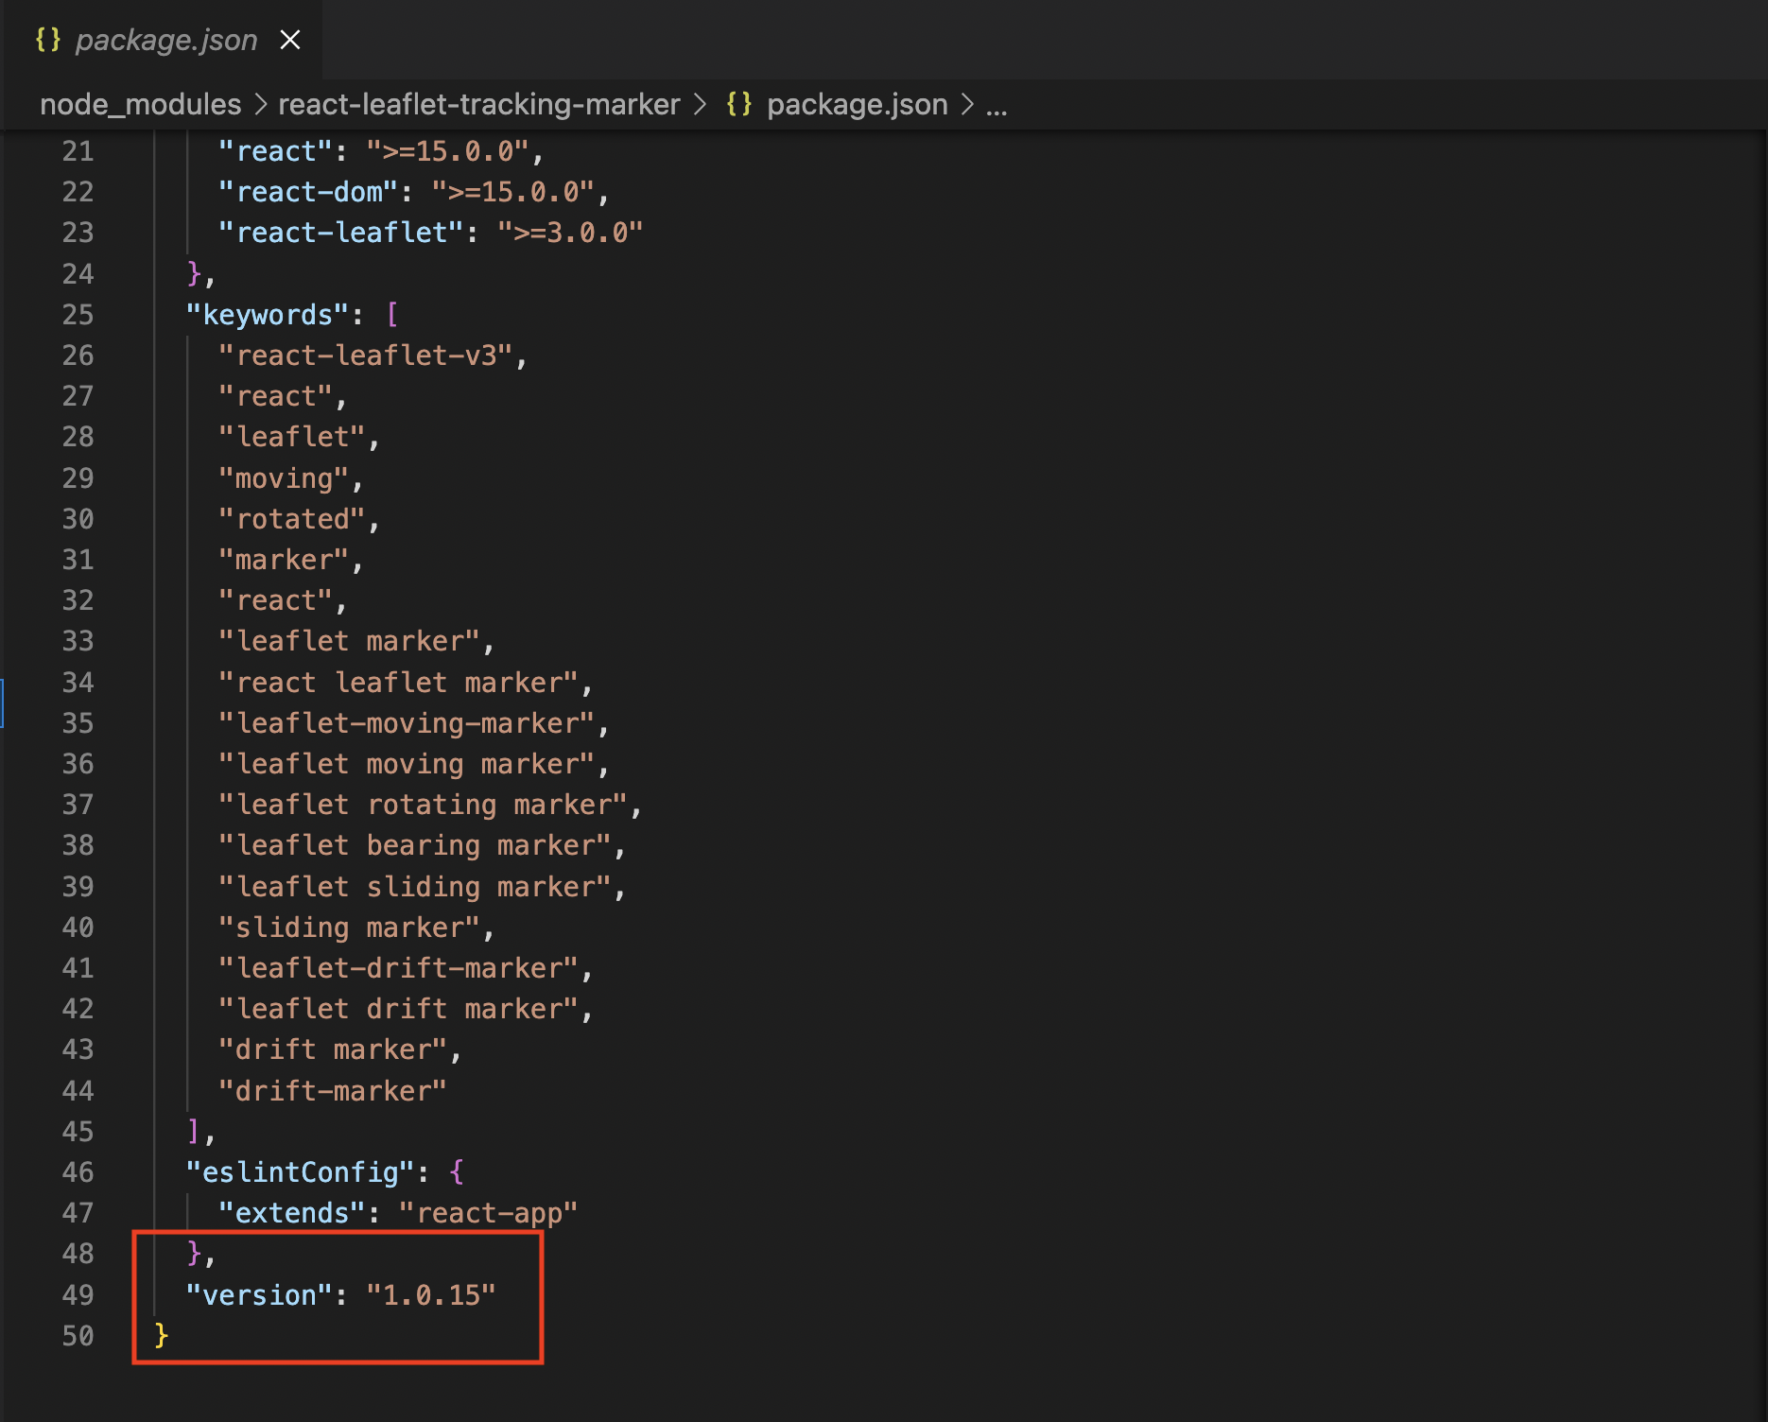The width and height of the screenshot is (1768, 1422).
Task: Click the "react-leaflet-v3" keyword
Action: tap(366, 355)
